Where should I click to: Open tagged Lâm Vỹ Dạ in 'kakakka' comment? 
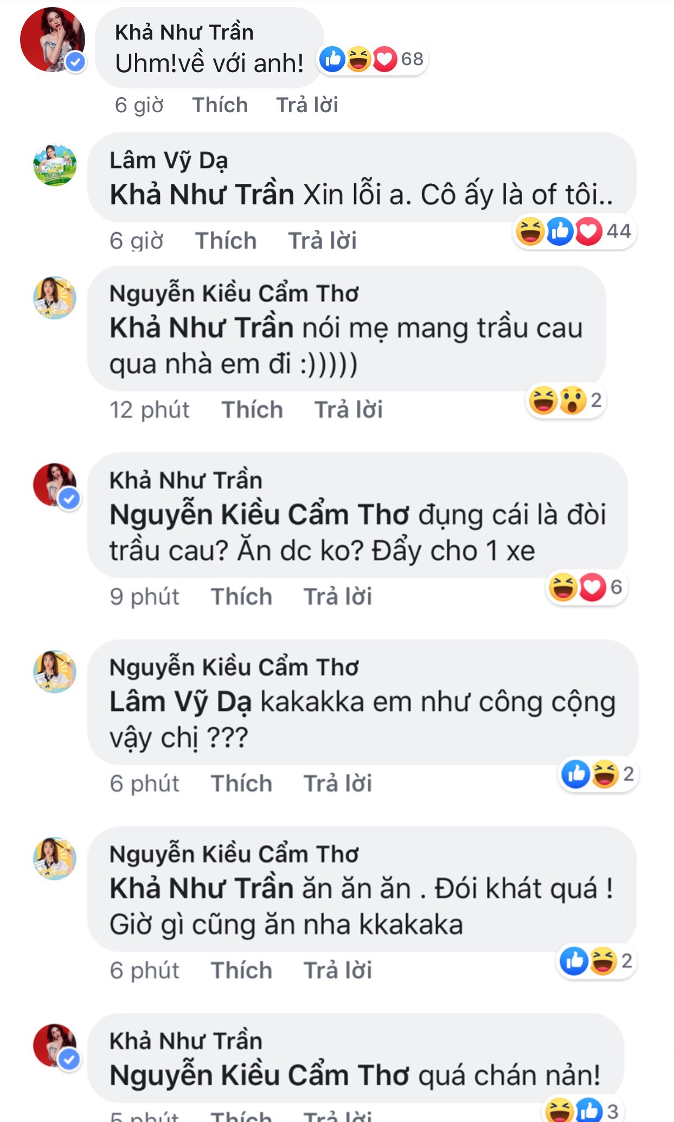[180, 702]
